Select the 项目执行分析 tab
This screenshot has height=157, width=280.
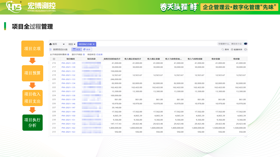pyautogui.click(x=85, y=44)
